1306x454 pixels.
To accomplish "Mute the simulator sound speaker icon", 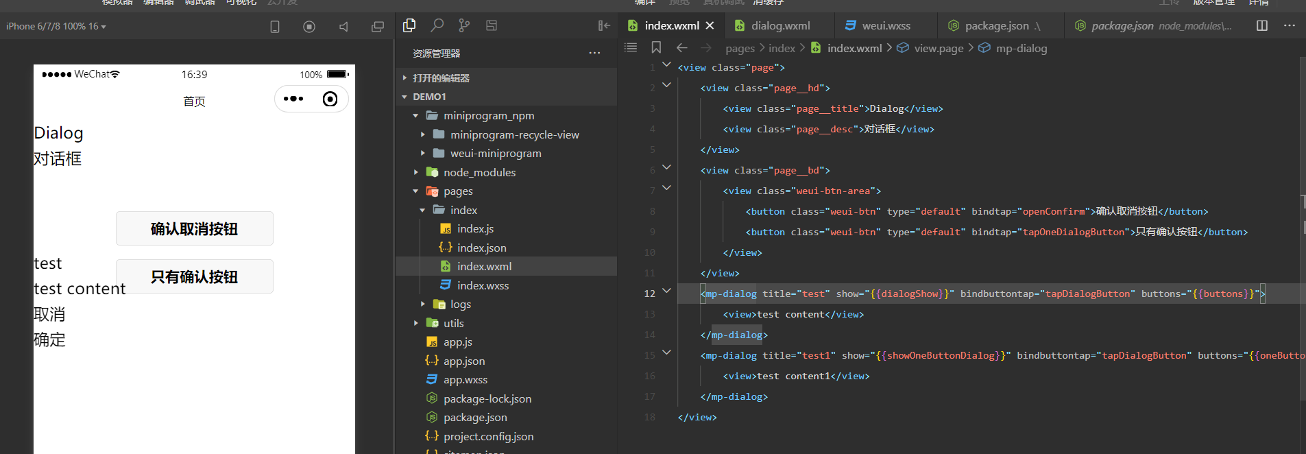I will point(343,27).
